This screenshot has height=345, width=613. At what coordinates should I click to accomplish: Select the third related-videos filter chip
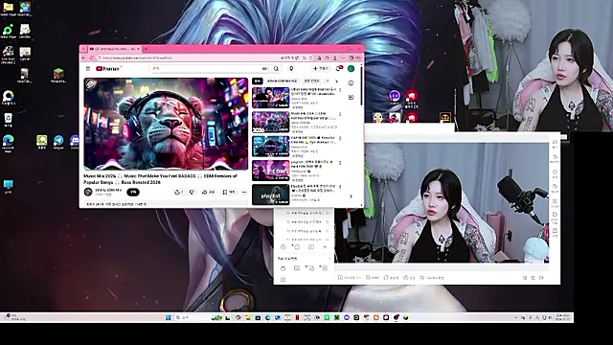point(311,80)
